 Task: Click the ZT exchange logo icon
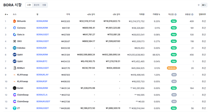click(x=14, y=108)
